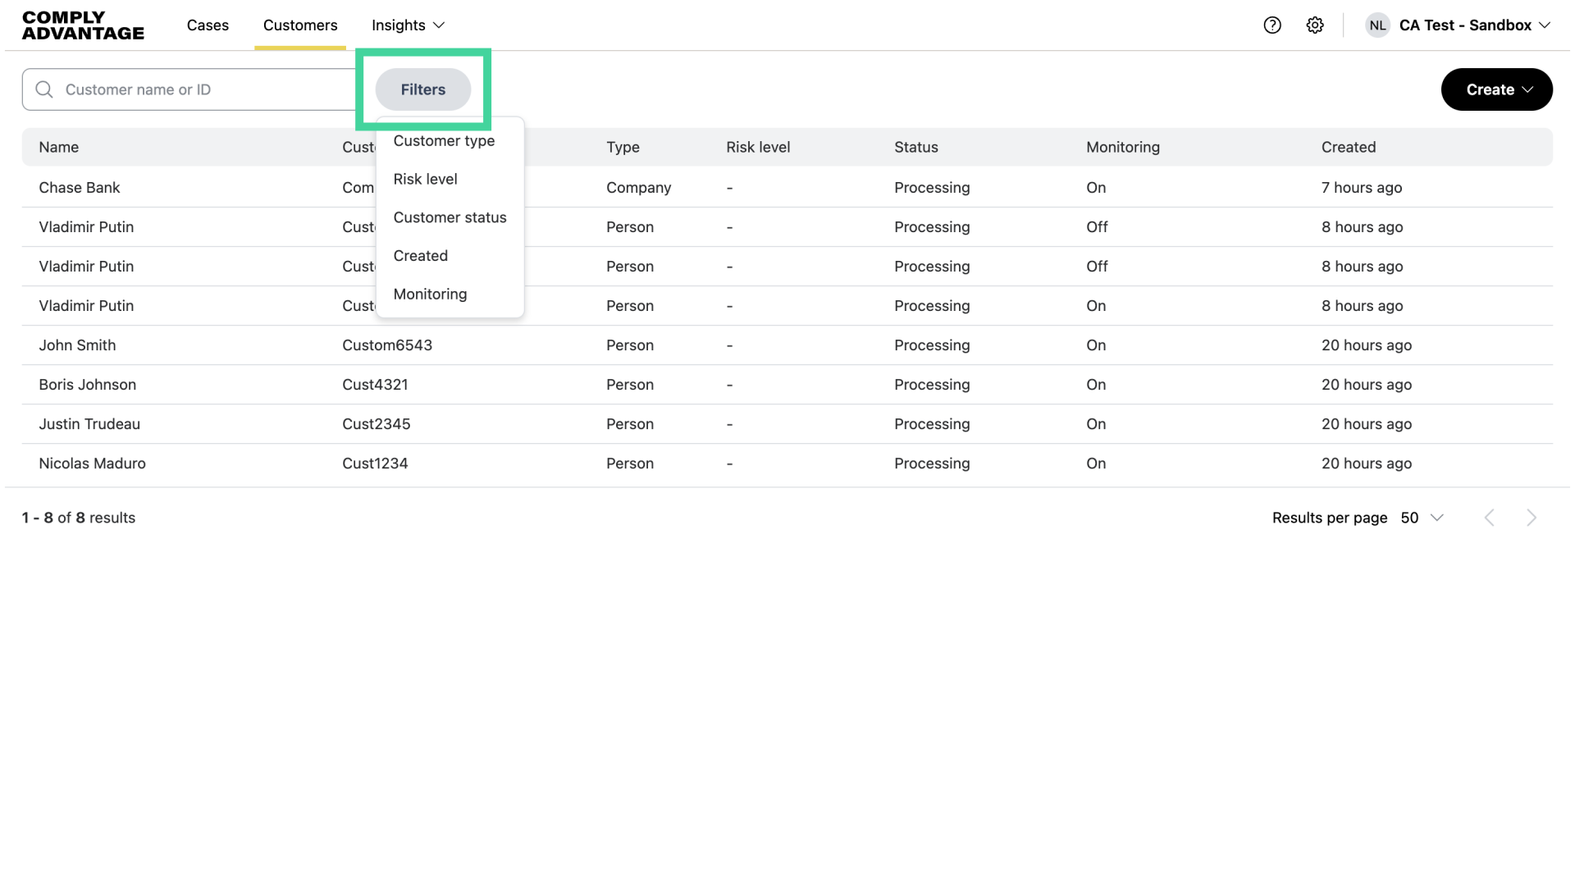Image resolution: width=1575 pixels, height=886 pixels.
Task: Click the ComplyAdvantage logo
Action: tap(83, 25)
